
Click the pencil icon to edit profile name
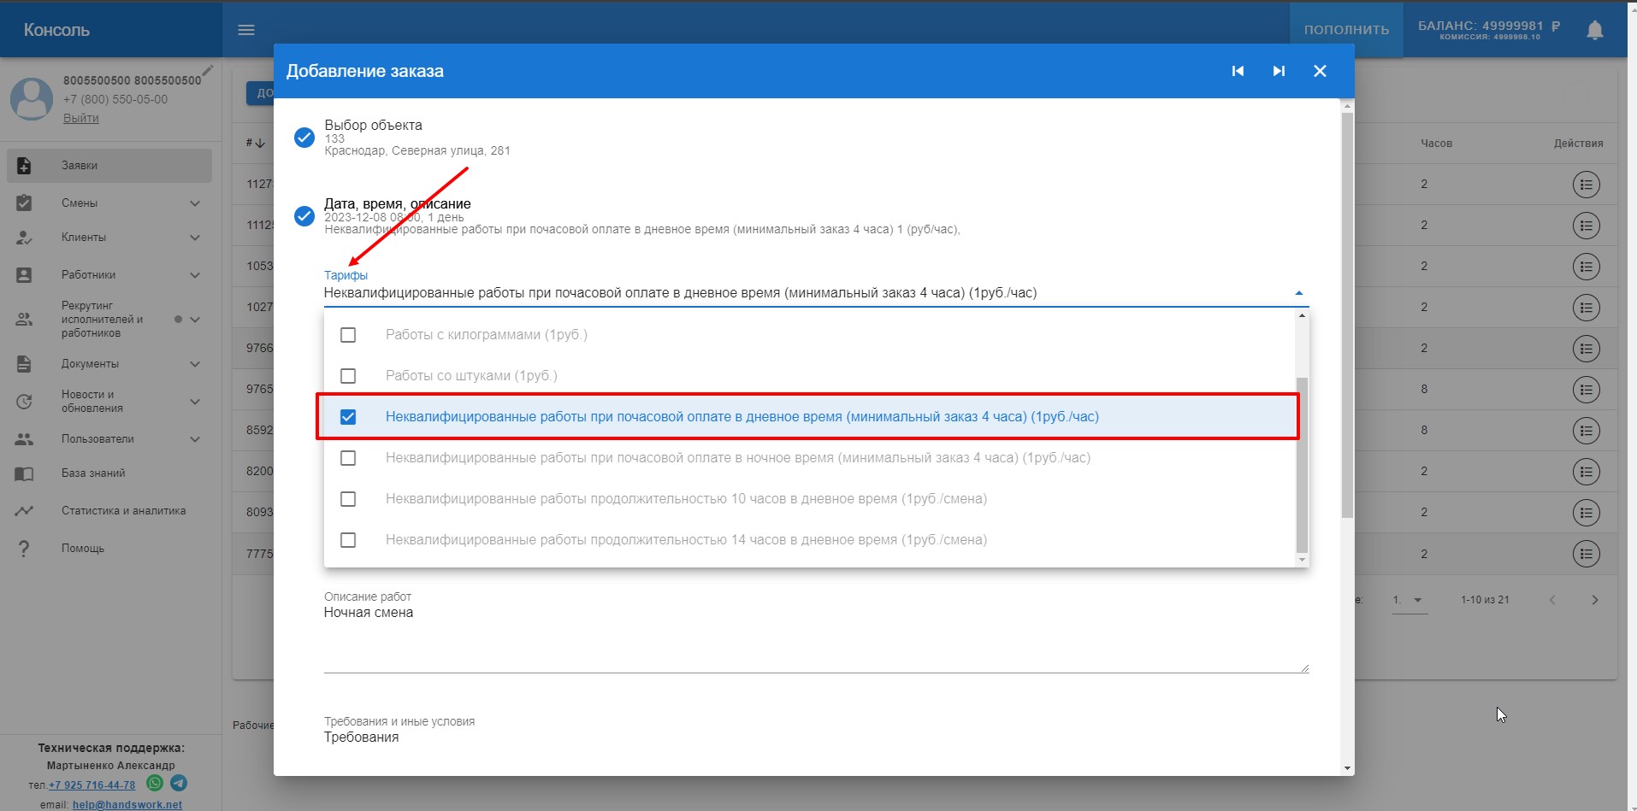[208, 70]
